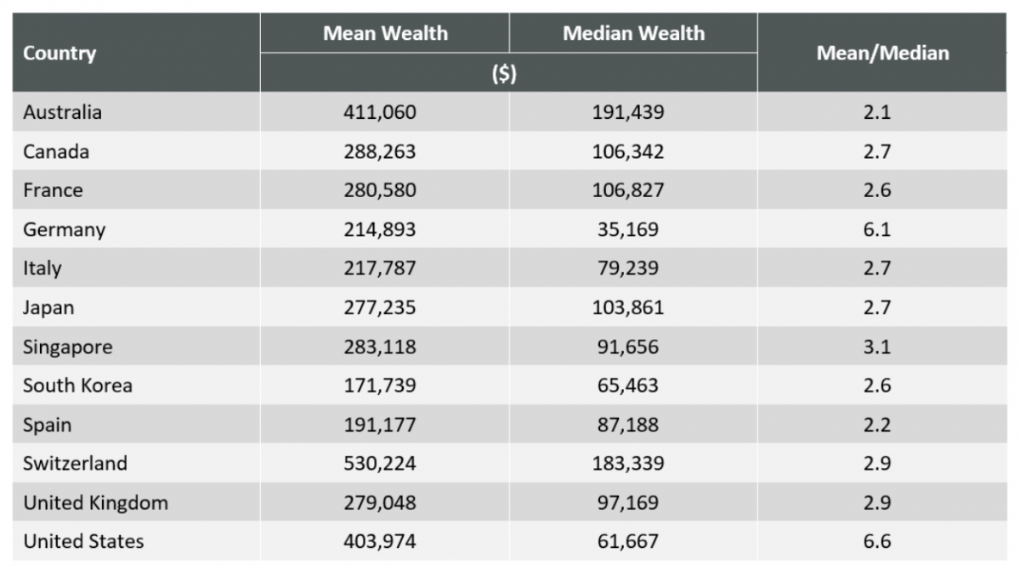Screen dimensions: 1020x570
Task: Click the Median Wealth column header
Action: click(x=633, y=34)
